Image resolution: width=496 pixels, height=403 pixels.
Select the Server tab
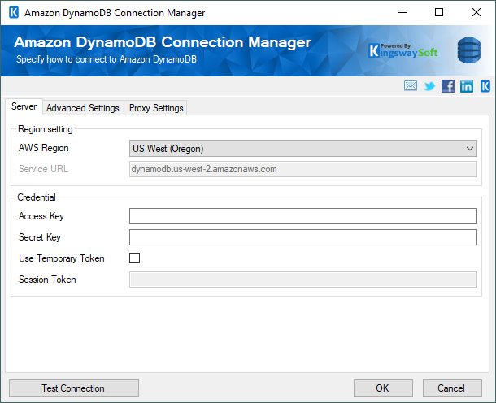(x=24, y=106)
